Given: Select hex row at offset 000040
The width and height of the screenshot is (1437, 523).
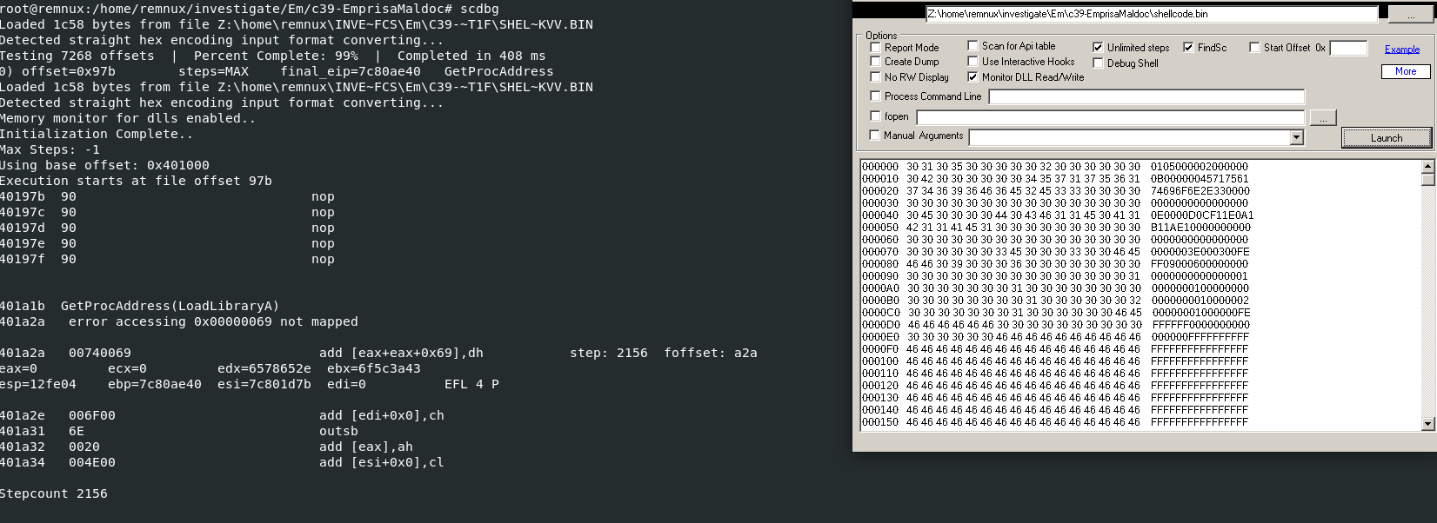Looking at the screenshot, I should 1058,215.
